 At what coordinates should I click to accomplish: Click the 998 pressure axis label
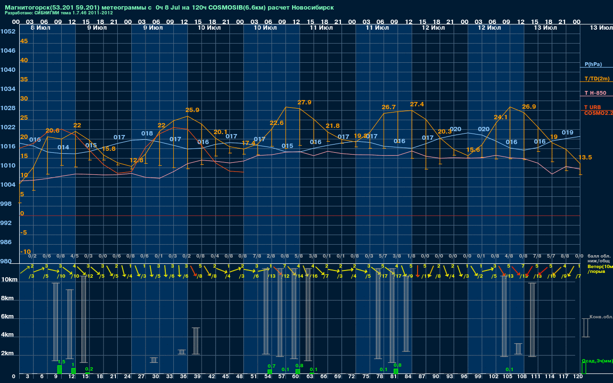click(6, 204)
